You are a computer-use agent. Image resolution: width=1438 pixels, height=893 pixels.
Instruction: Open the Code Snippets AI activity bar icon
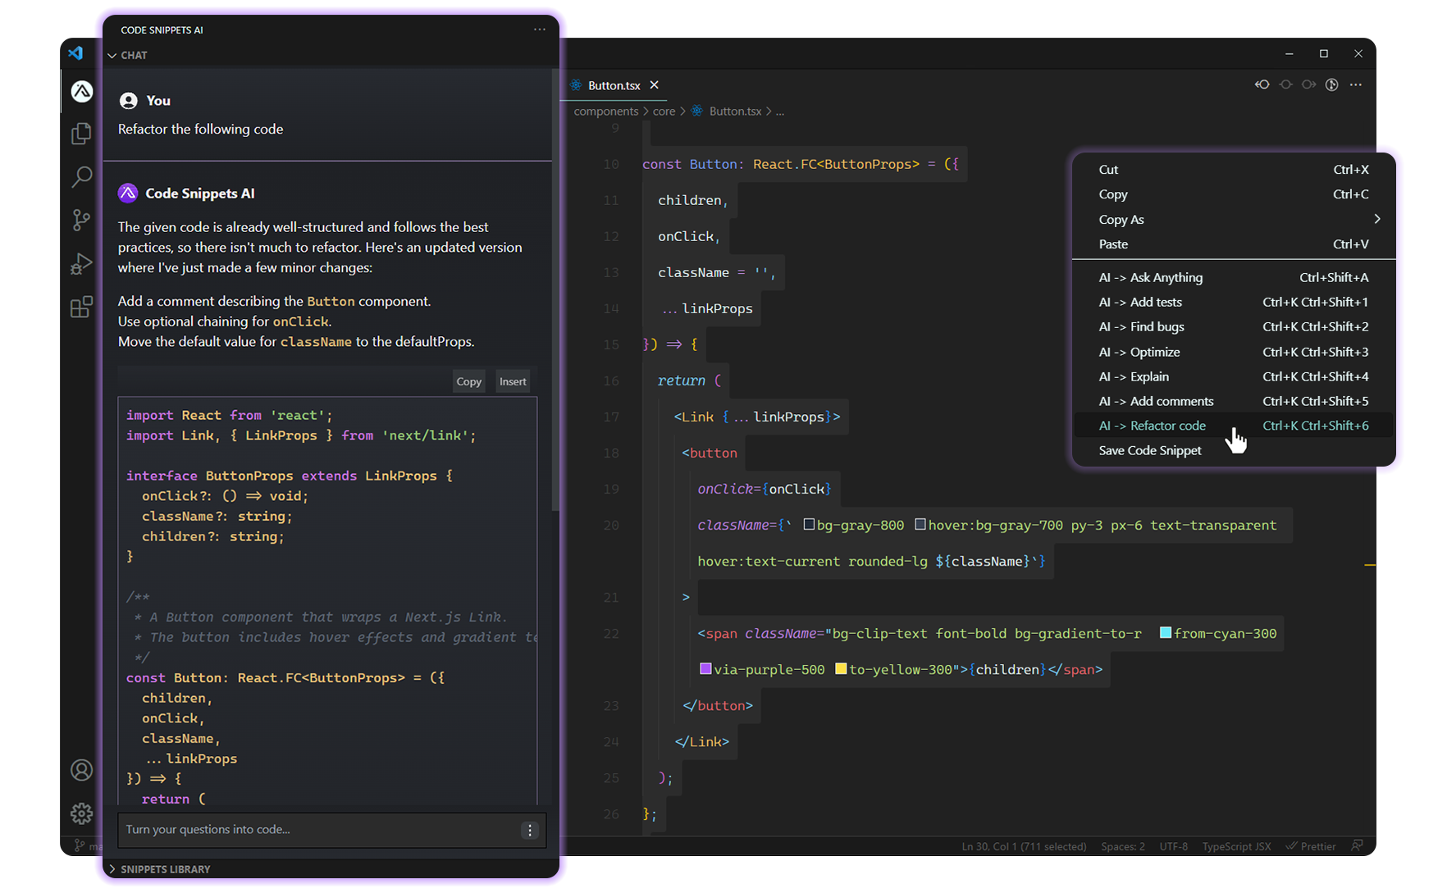coord(81,91)
